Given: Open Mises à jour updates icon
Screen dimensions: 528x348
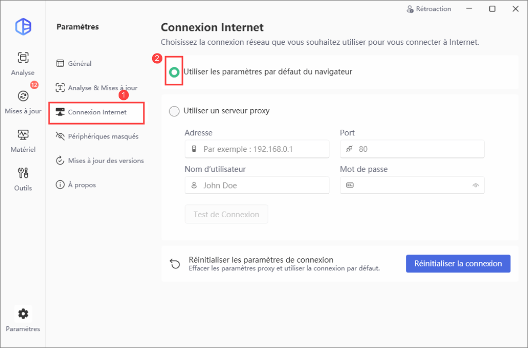Looking at the screenshot, I should point(23,96).
